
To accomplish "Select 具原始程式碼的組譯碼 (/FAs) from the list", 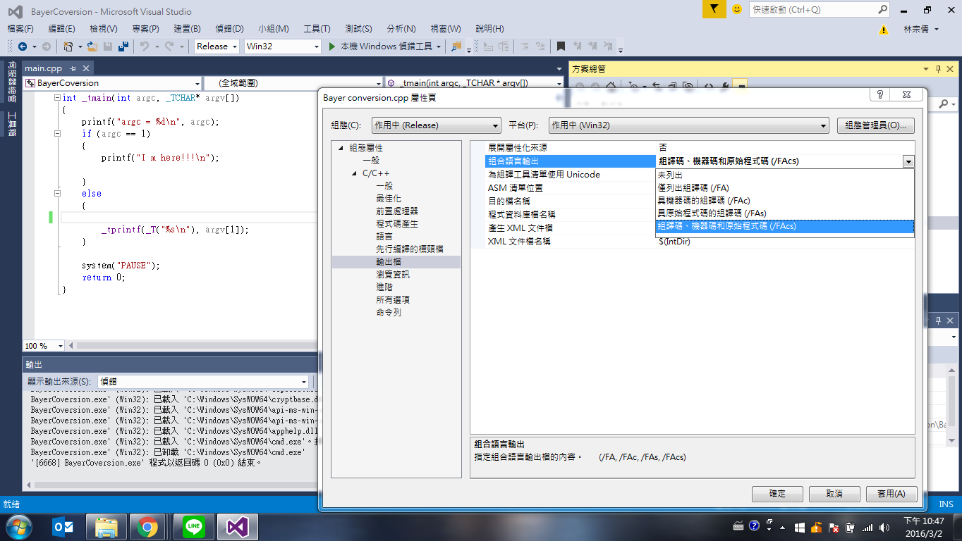I will click(x=712, y=213).
